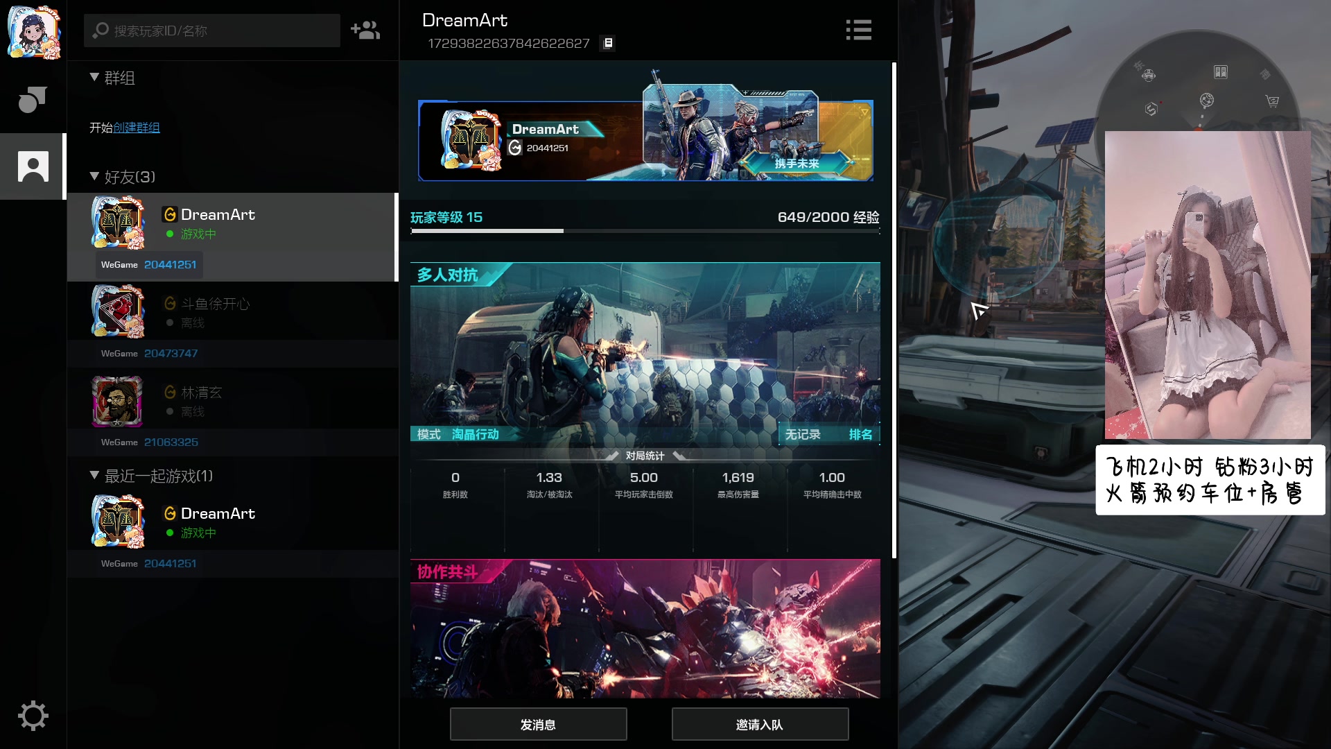Click the 1.00 平均精确击中数 stat
The width and height of the screenshot is (1331, 749).
832,484
